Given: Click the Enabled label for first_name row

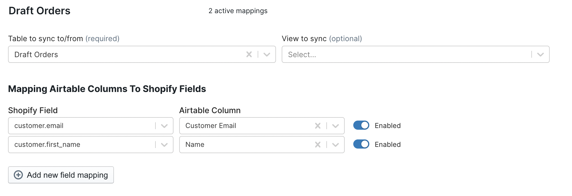Looking at the screenshot, I should (388, 145).
